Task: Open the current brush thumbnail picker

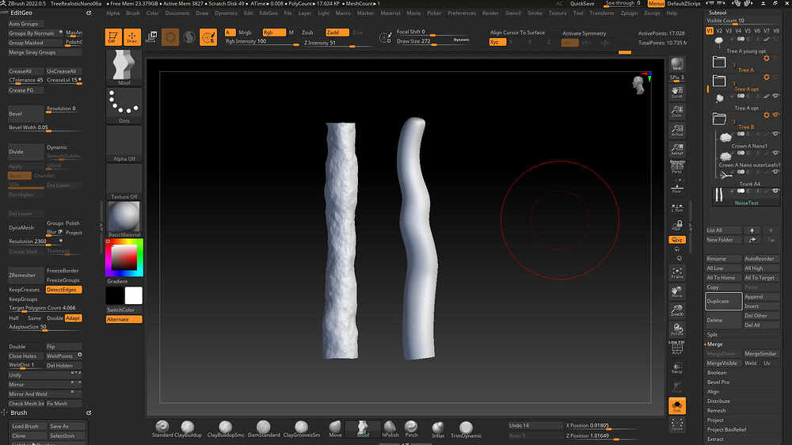Action: (124, 67)
